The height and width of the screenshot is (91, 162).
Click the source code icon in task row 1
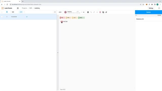[27, 17]
